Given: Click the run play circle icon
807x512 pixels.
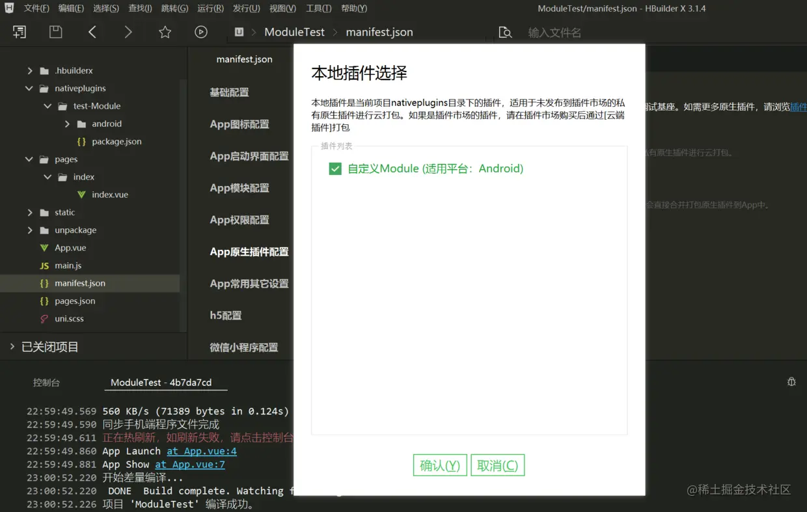Looking at the screenshot, I should click(201, 32).
